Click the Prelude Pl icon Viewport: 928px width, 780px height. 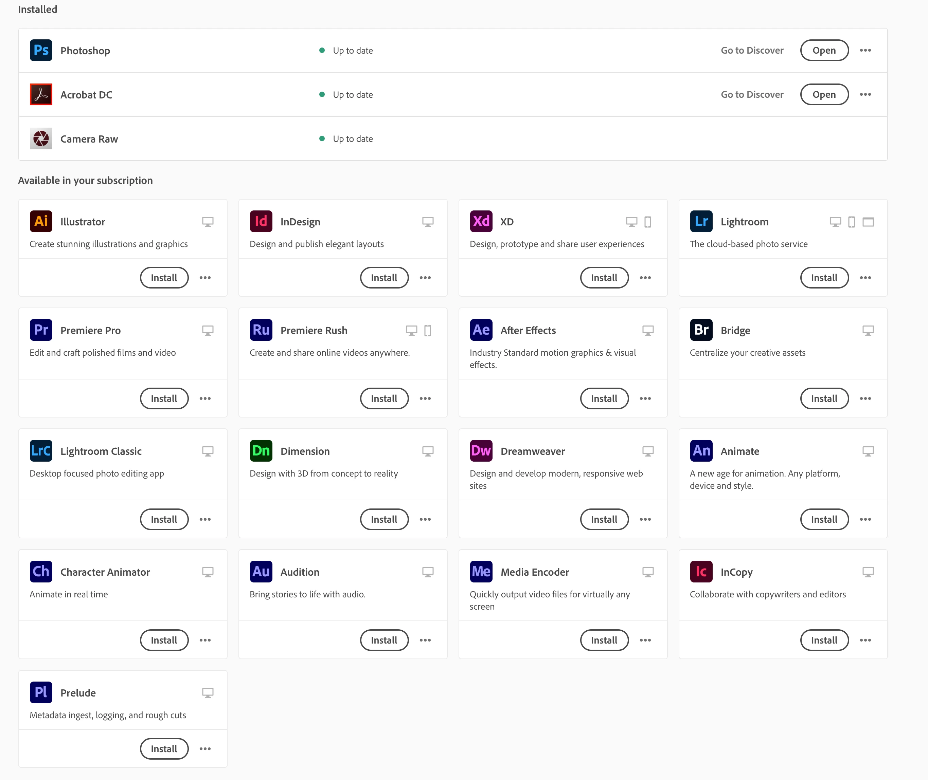[x=41, y=692]
